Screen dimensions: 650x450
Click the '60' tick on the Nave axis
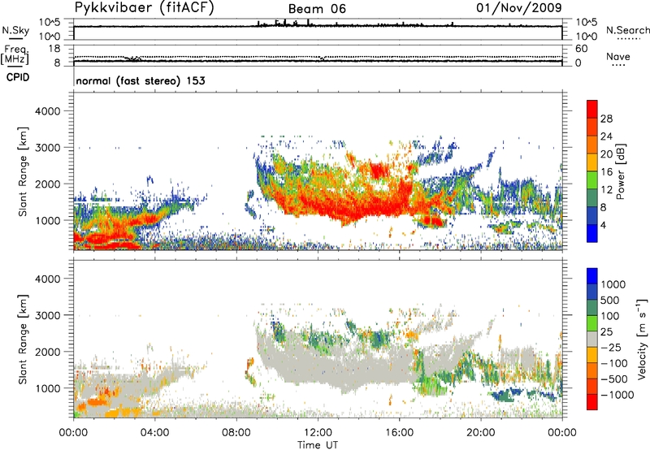582,49
